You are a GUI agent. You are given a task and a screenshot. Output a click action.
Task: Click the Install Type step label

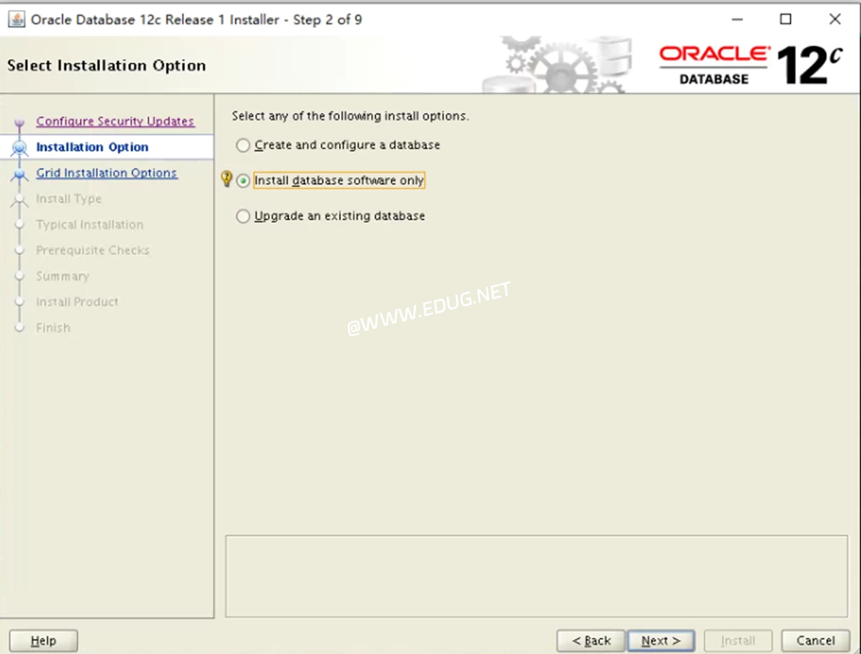tap(69, 199)
